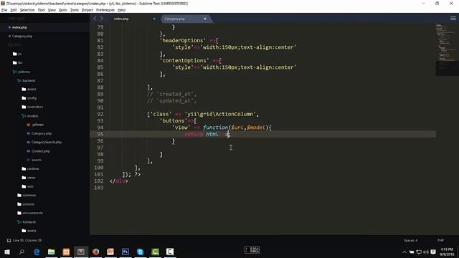Open the Tools menu
Viewport: 459px width, 258px height.
(75, 10)
